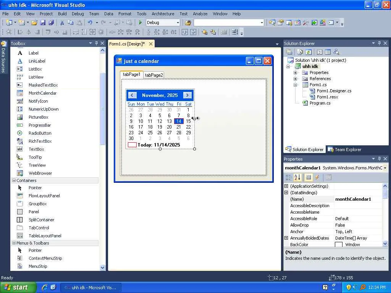Go to previous month in calendar
This screenshot has height=293, width=391.
[x=132, y=95]
